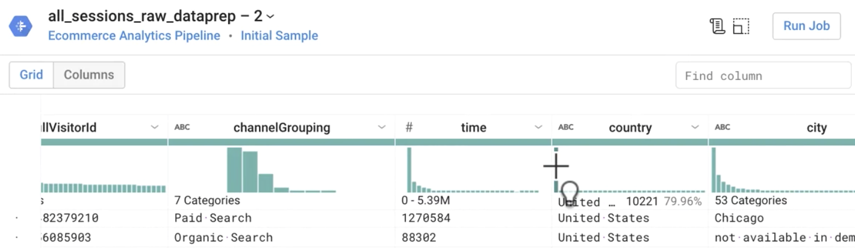Screen dimensions: 855x248
Task: Select tallest histogram bar in channelGrouping
Action: click(x=234, y=170)
